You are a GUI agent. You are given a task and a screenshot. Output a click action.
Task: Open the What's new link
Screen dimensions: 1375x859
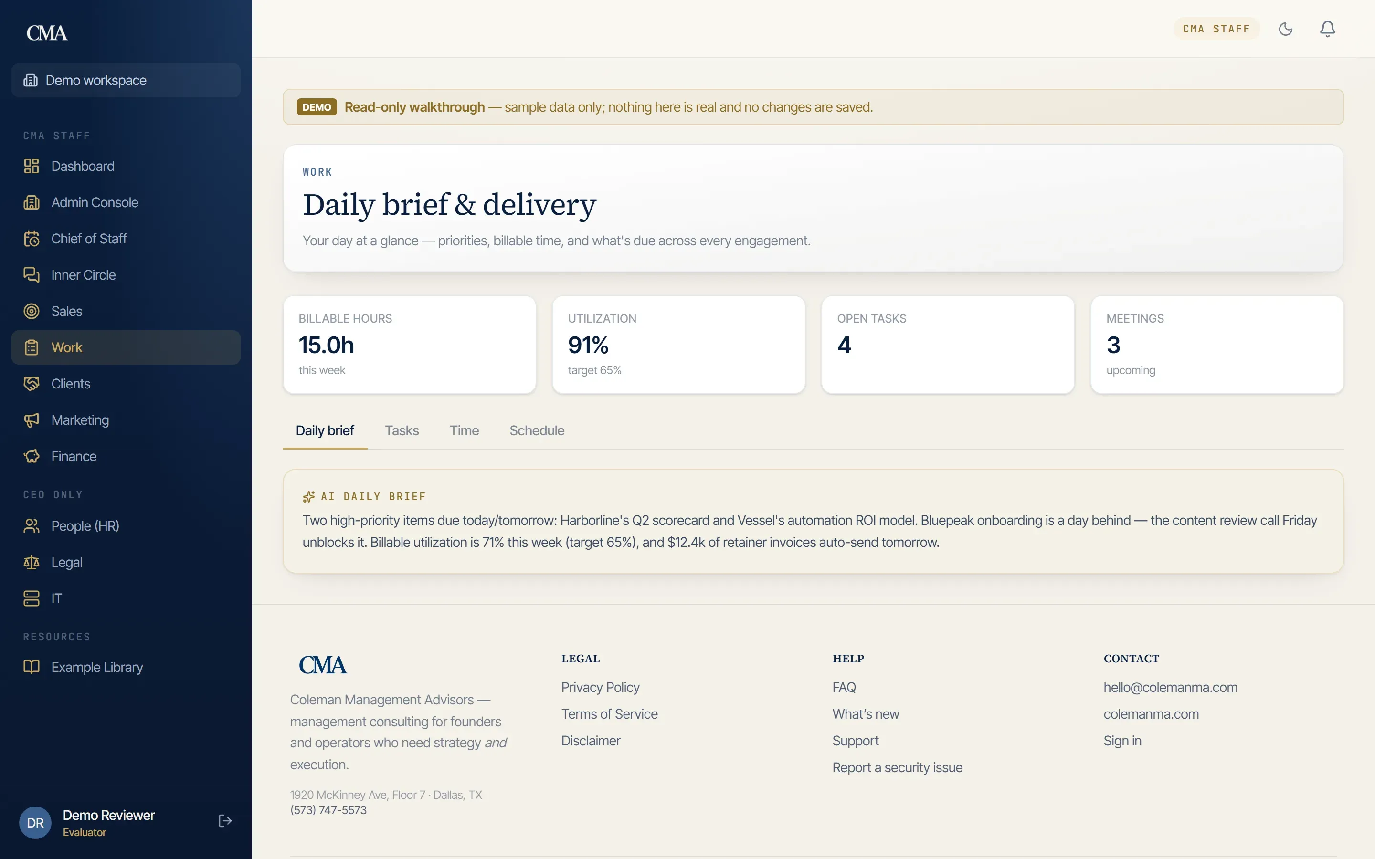[x=865, y=714]
